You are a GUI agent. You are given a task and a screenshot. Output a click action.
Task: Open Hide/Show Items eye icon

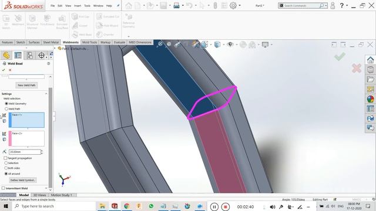click(230, 45)
